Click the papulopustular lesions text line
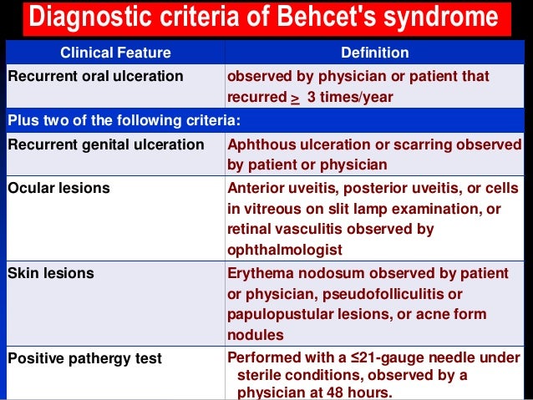Image resolution: width=533 pixels, height=400 pixels. tap(357, 314)
